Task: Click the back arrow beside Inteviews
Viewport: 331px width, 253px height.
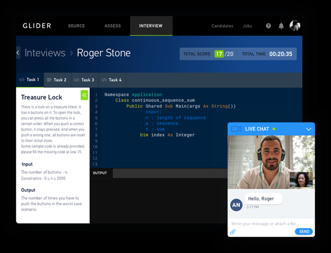Action: point(18,53)
